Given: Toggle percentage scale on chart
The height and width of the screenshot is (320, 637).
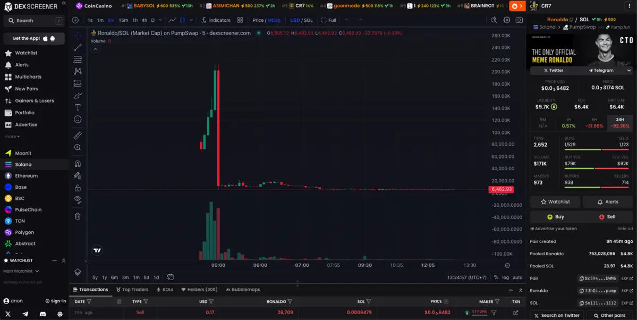Looking at the screenshot, I should [x=496, y=277].
